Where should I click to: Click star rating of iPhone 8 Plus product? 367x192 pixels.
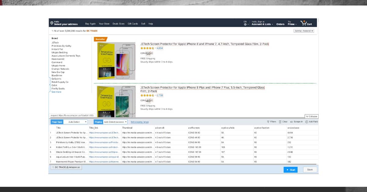click(x=147, y=95)
